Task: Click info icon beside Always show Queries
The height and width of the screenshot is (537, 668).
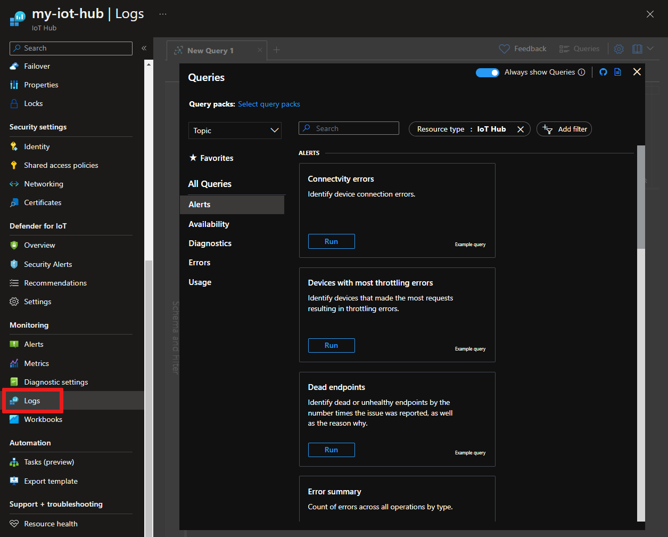Action: (x=581, y=72)
